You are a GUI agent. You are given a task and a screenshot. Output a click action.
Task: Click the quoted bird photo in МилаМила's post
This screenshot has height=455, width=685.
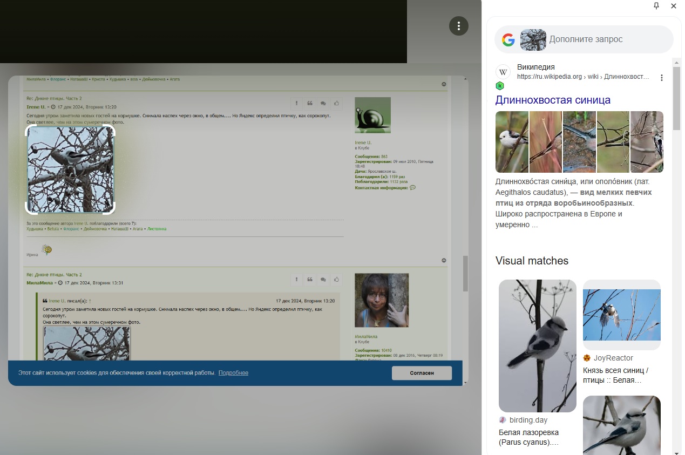click(86, 343)
